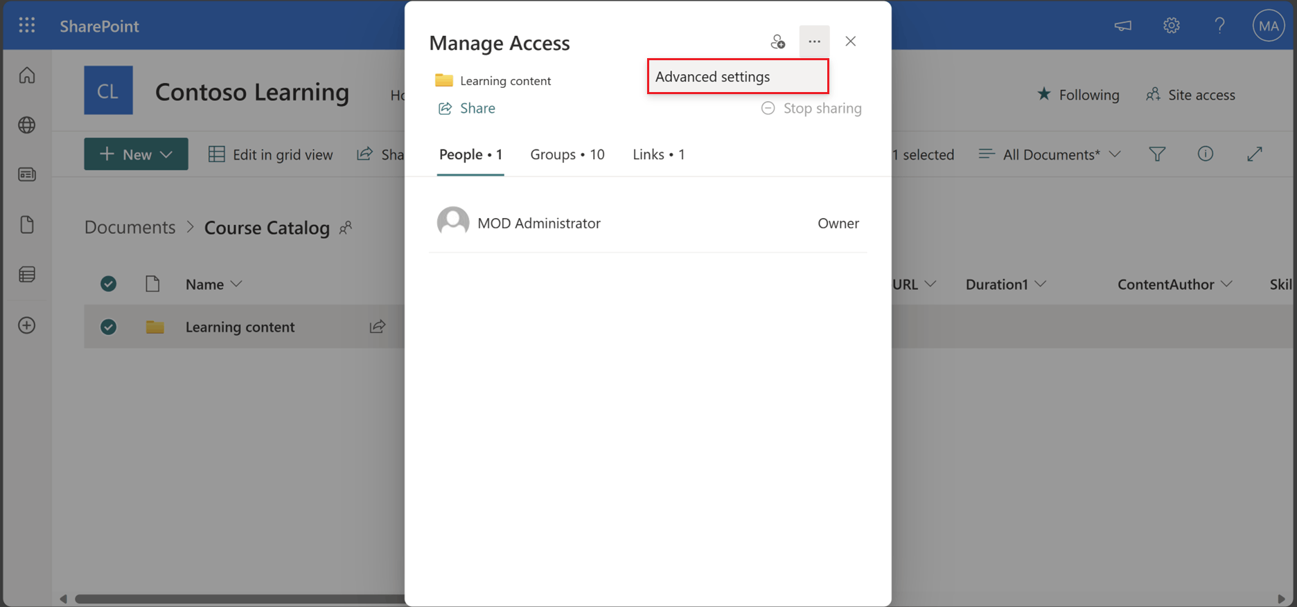Open the files page icon in sidebar
Screen dimensions: 1297x607
[x=27, y=224]
